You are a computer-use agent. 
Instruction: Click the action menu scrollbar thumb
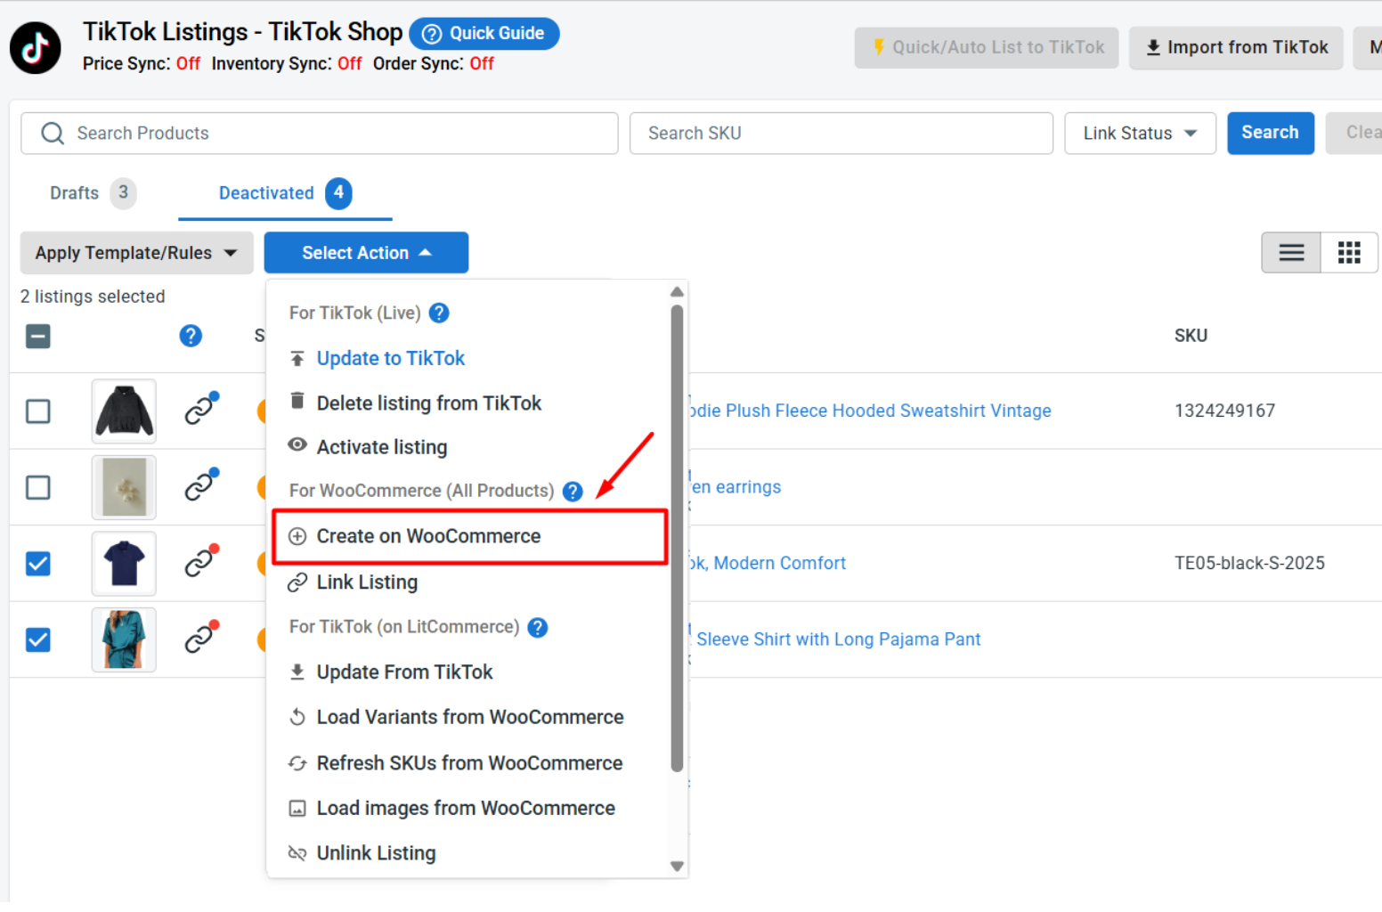coord(677,538)
